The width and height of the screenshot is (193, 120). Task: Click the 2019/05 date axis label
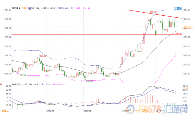coord(87,111)
